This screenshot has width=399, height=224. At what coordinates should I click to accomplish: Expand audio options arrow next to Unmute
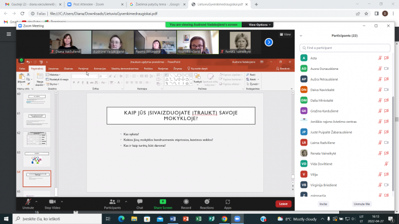[x=36, y=202]
